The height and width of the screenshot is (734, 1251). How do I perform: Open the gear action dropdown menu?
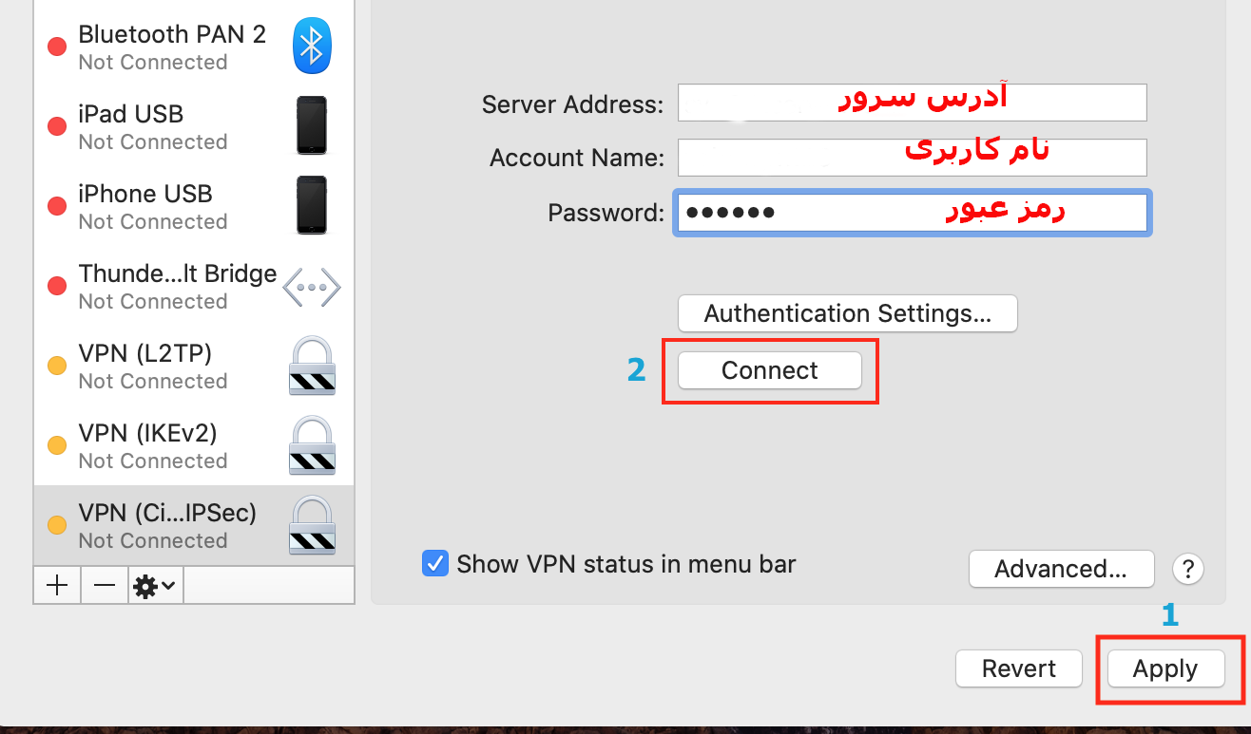coord(156,586)
